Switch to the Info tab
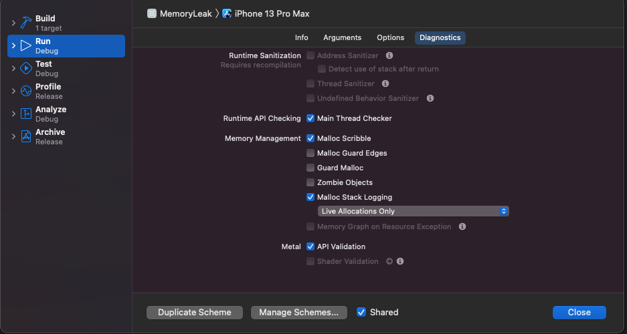The image size is (627, 334). [x=302, y=37]
